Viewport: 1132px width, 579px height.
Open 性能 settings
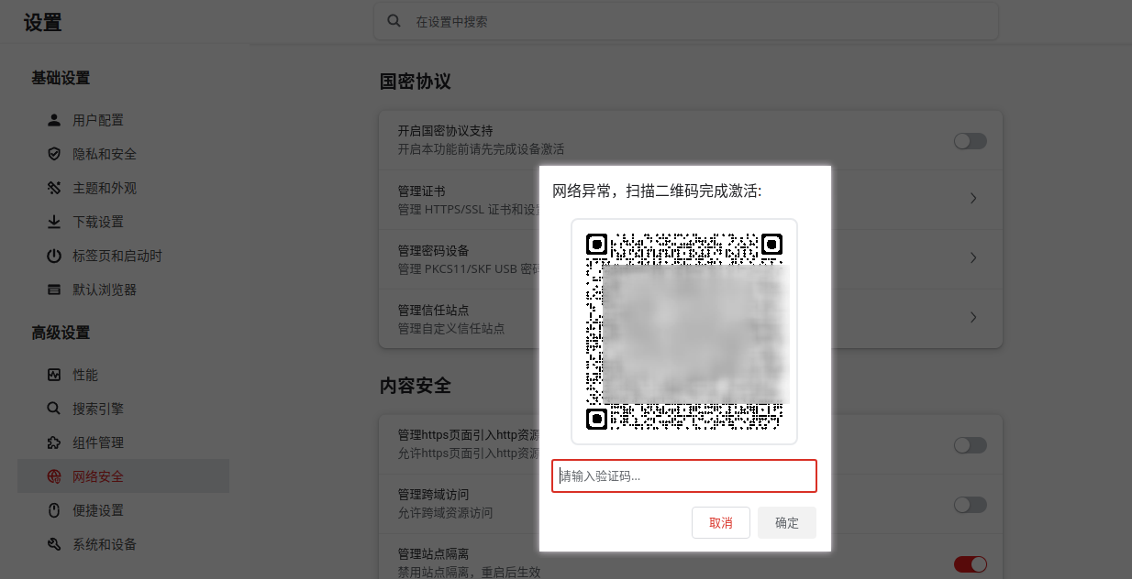pyautogui.click(x=124, y=375)
